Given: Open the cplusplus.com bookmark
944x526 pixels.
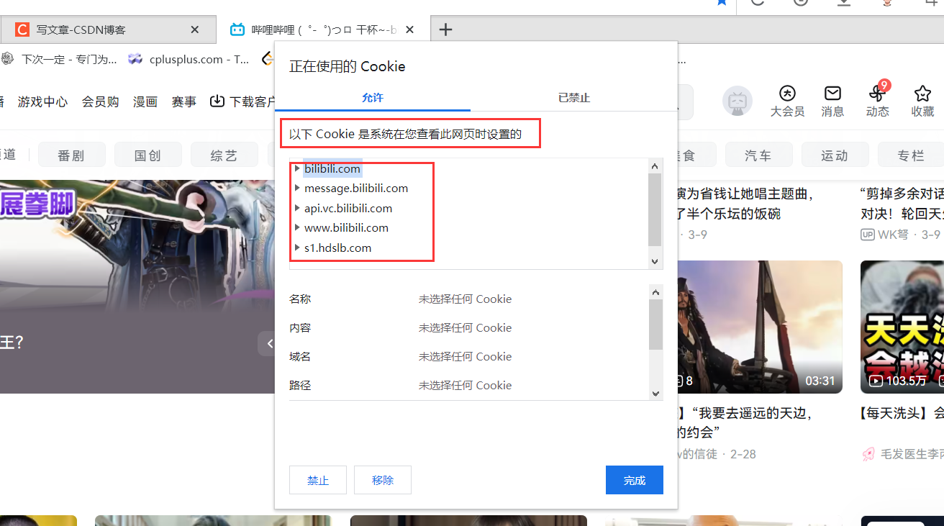Looking at the screenshot, I should (x=189, y=59).
